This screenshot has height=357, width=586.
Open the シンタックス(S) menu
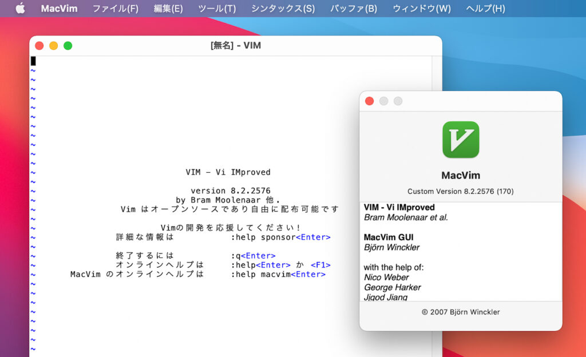pos(283,9)
